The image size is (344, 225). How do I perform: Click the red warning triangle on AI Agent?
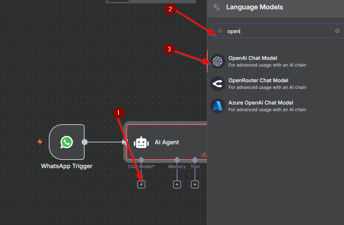click(204, 154)
